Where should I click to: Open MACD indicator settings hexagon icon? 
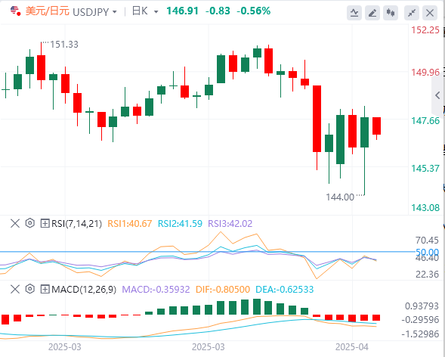[29, 289]
